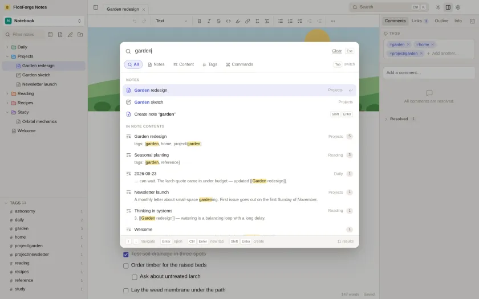Viewport: 479px width, 299px height.
Task: Open the settings gear
Action: 458,7
